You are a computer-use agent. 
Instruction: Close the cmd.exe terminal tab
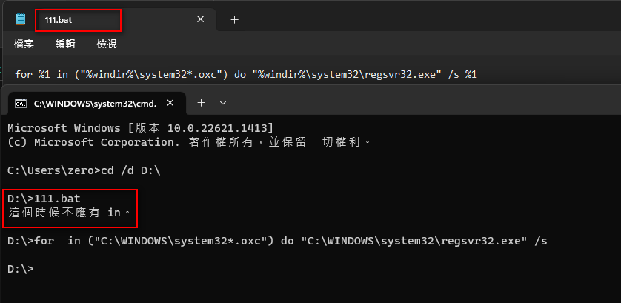[x=170, y=103]
